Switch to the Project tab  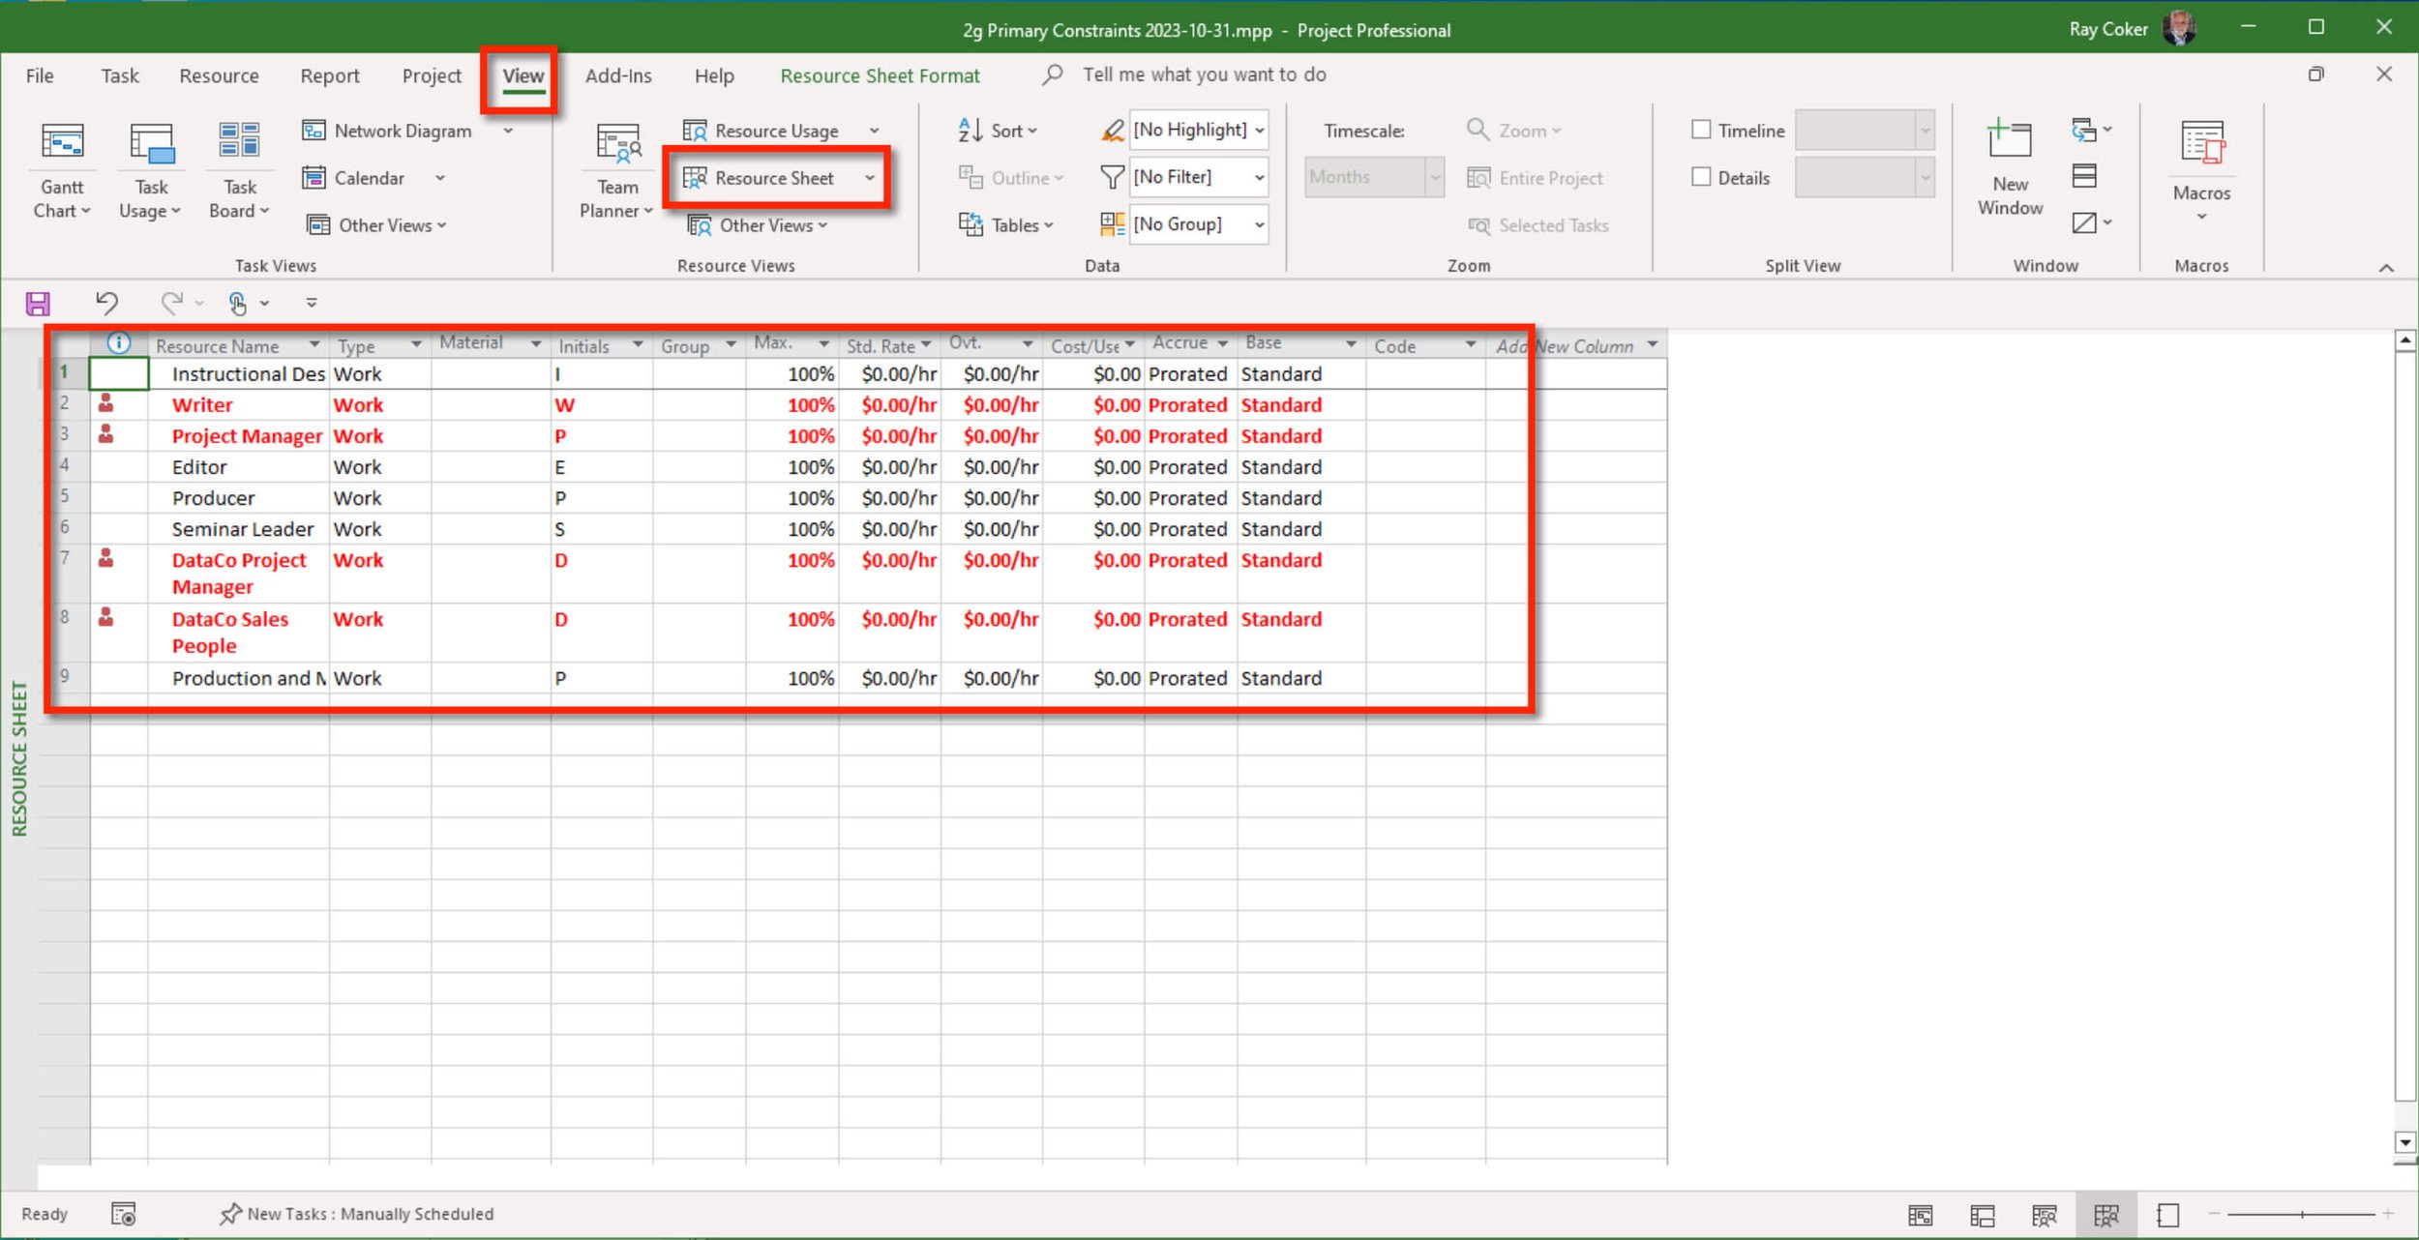click(432, 75)
